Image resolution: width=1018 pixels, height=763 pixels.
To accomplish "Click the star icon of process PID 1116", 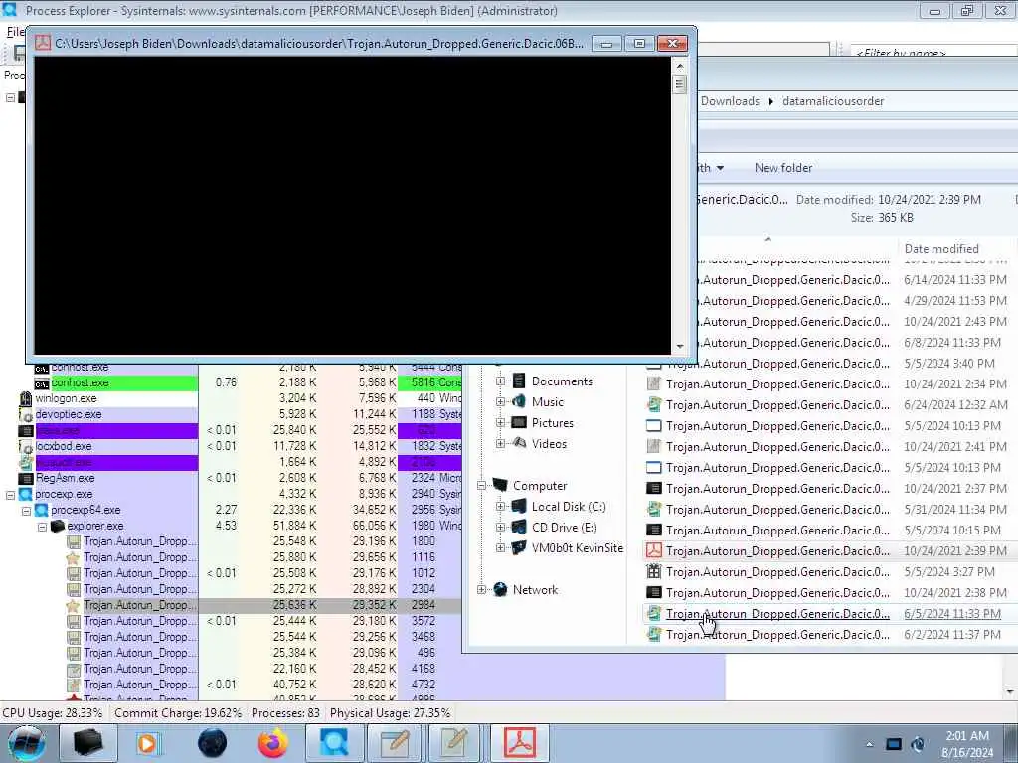I will [74, 558].
